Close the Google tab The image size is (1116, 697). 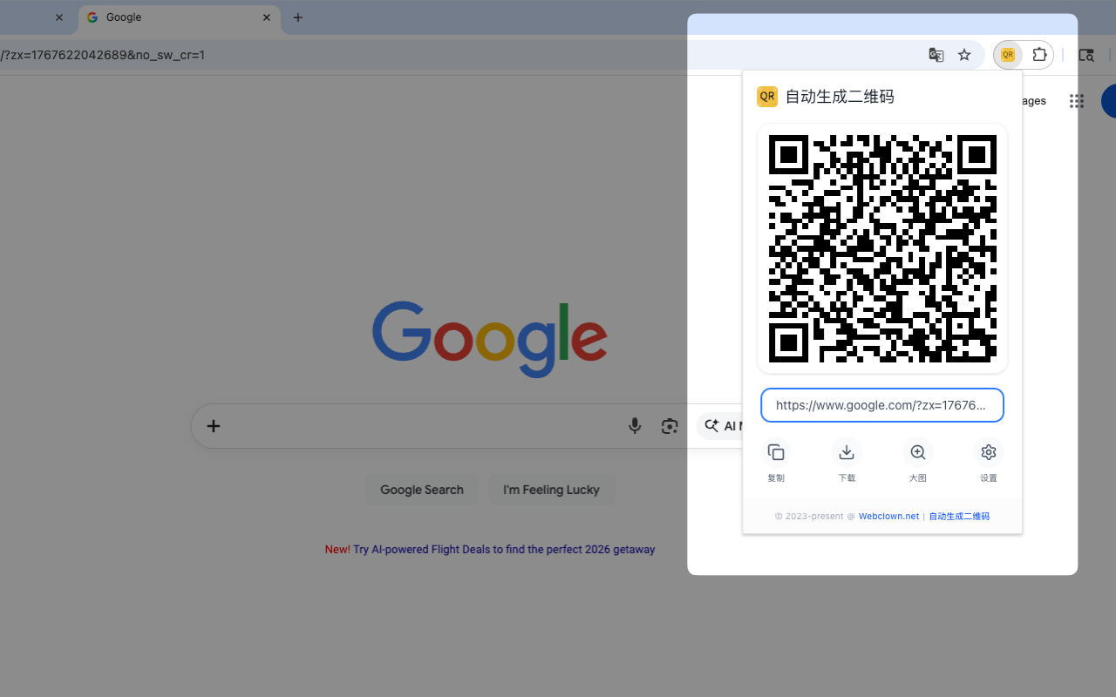(x=267, y=17)
